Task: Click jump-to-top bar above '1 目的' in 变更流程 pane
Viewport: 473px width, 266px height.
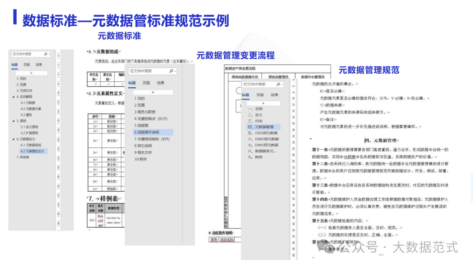Action: pyautogui.click(x=153, y=92)
